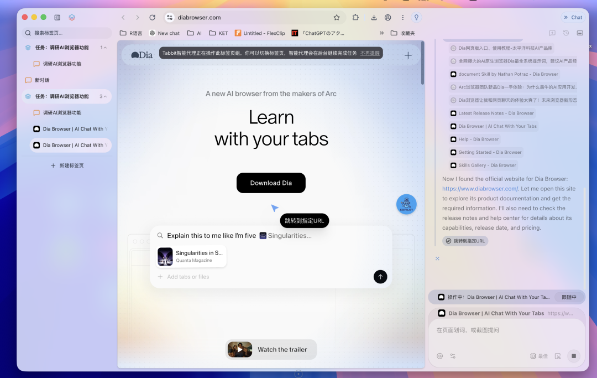Viewport: 597px width, 378px height.
Task: Click the panel layout icon beside history
Action: pyautogui.click(x=580, y=33)
